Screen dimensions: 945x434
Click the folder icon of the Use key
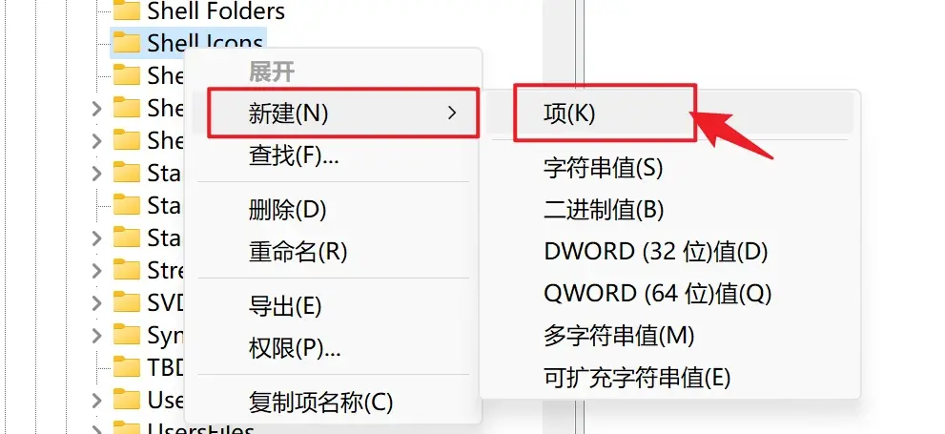127,400
